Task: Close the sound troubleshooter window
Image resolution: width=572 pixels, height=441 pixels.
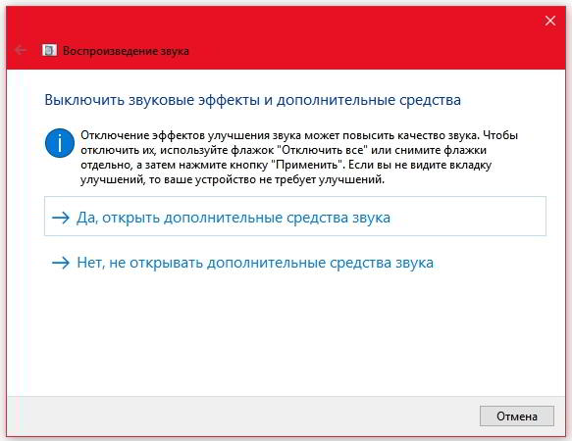Action: 550,21
